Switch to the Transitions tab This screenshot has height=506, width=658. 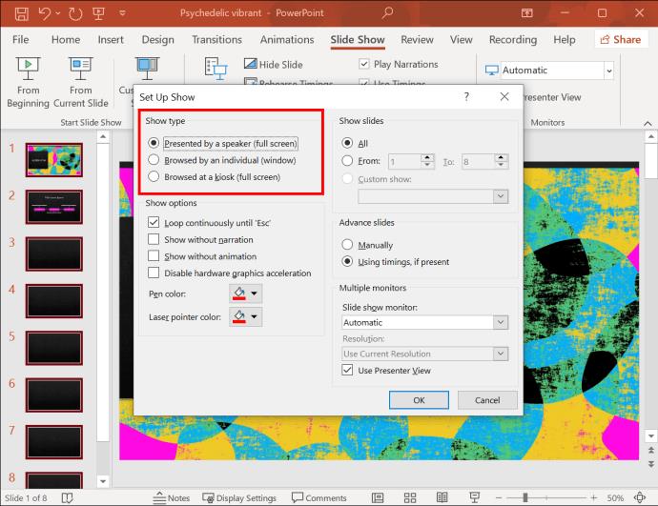[x=217, y=39]
